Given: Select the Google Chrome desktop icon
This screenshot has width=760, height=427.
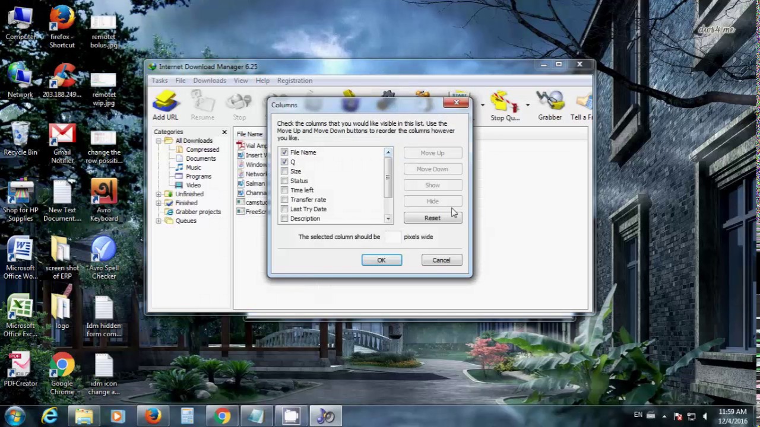Looking at the screenshot, I should point(62,375).
